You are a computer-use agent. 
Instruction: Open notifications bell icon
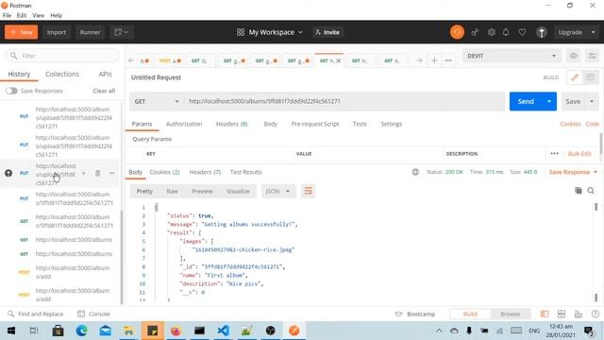[x=506, y=32]
